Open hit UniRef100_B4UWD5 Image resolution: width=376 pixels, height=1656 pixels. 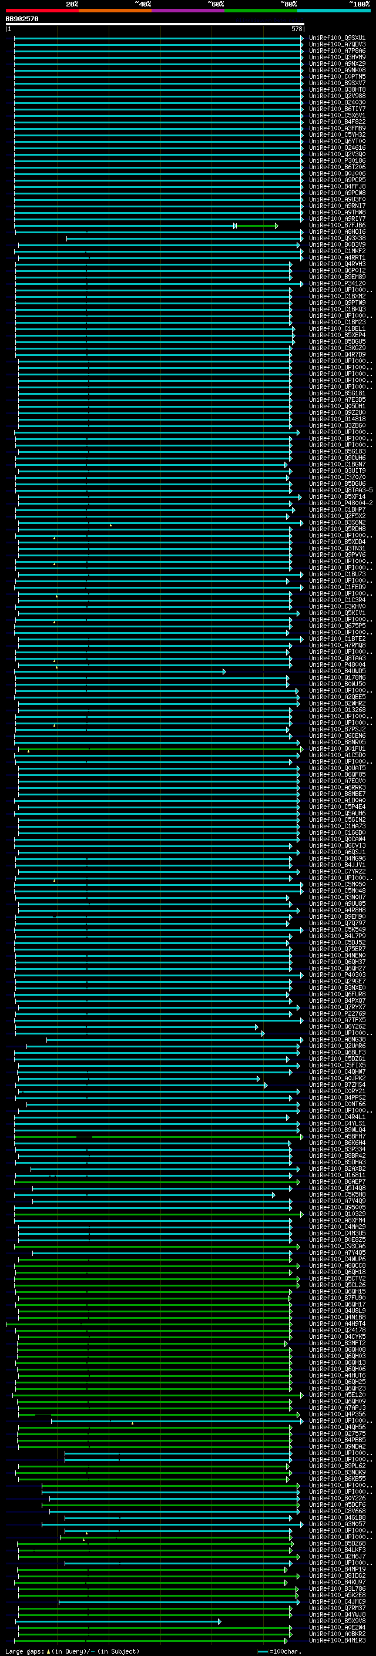point(337,671)
